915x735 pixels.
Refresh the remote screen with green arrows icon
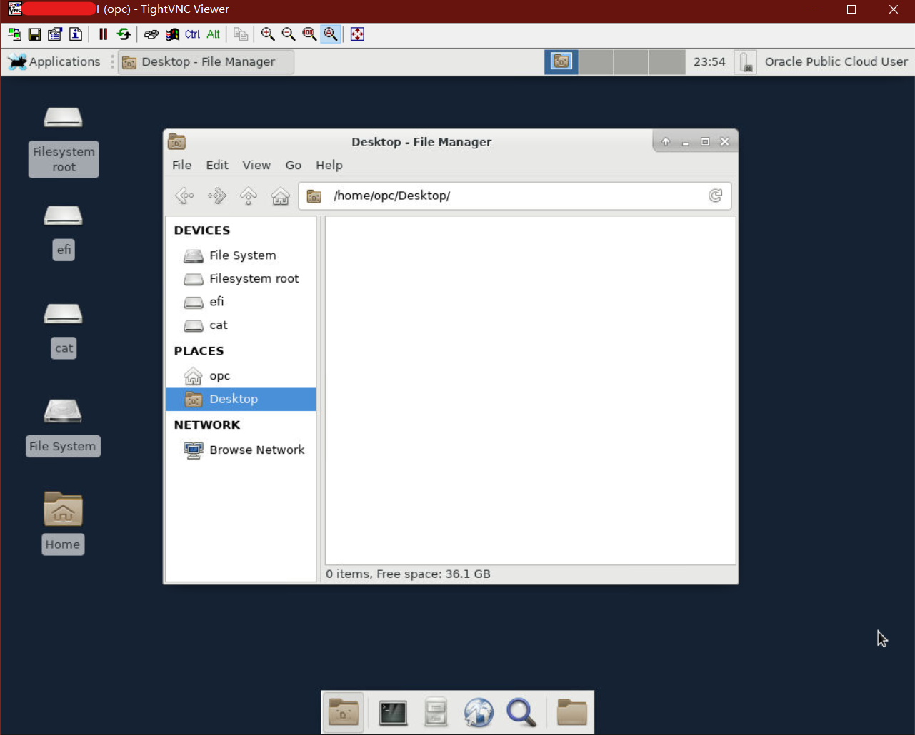(x=124, y=34)
